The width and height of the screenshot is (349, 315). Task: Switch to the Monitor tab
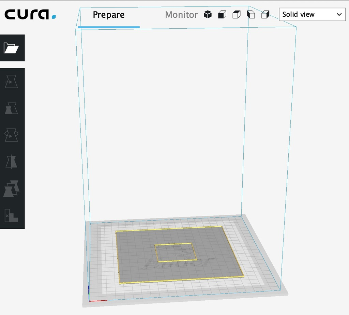(181, 15)
